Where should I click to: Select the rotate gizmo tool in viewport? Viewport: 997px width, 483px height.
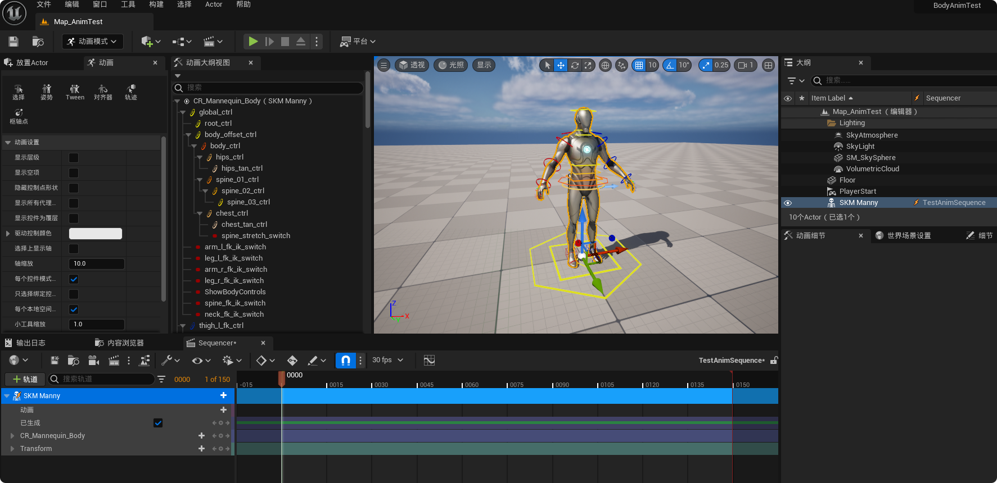click(x=575, y=65)
